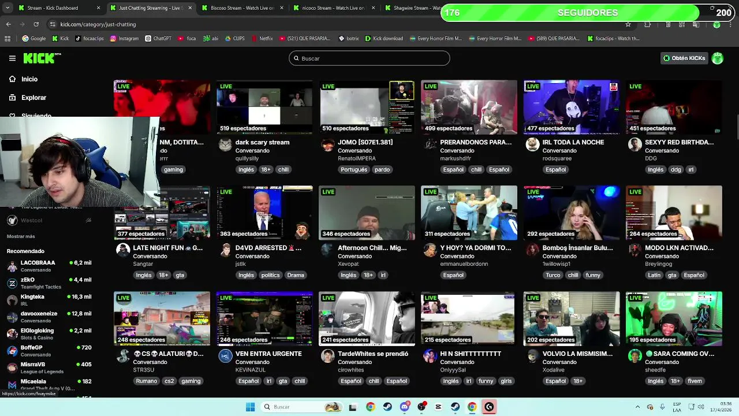
Task: Open Explorar in the sidebar
Action: click(28, 98)
